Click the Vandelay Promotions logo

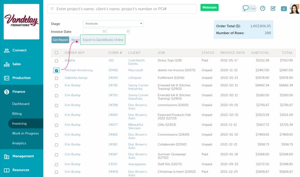point(21,22)
